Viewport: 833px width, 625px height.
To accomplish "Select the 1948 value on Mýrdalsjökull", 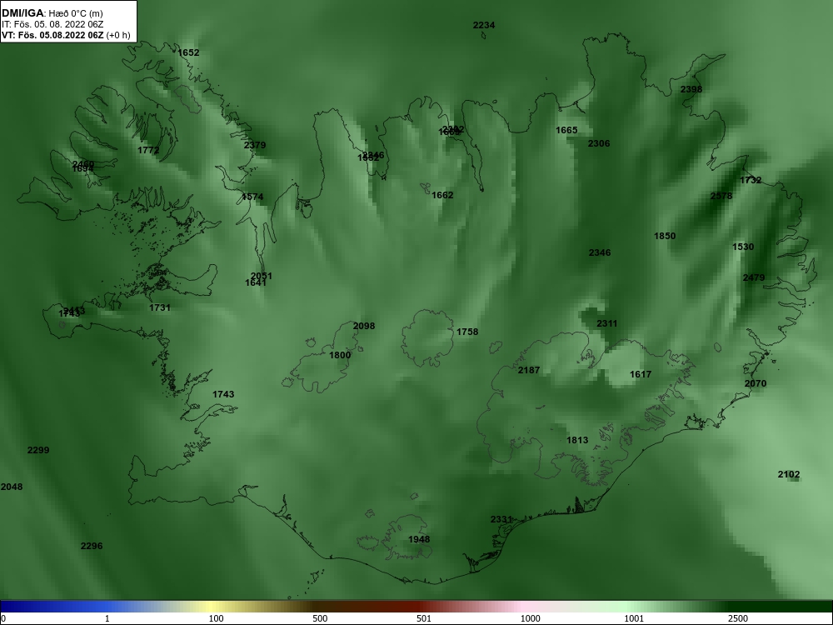I will (x=419, y=539).
